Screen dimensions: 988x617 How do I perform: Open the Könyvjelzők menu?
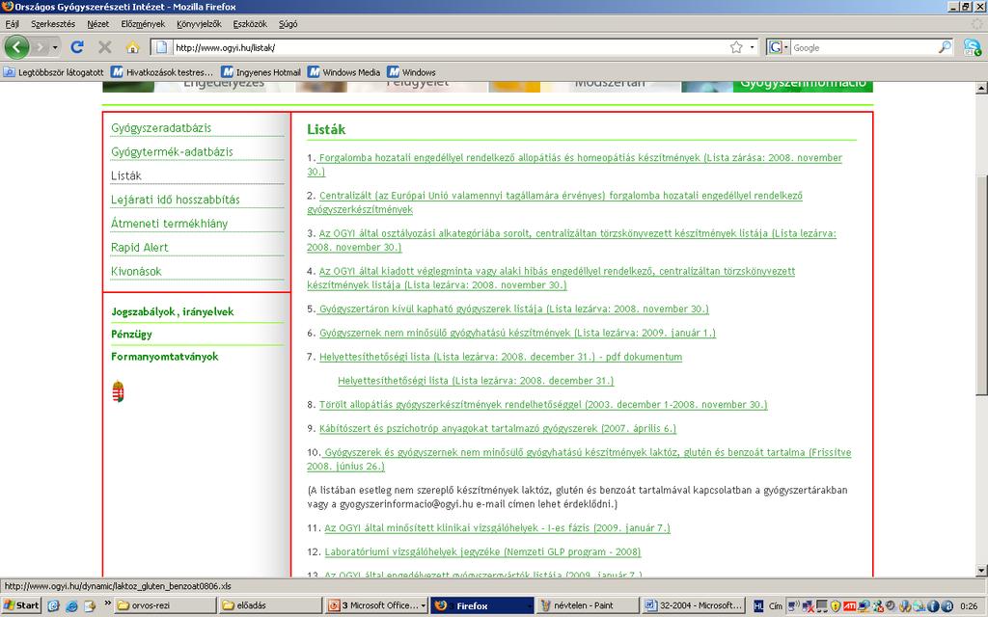pos(199,24)
